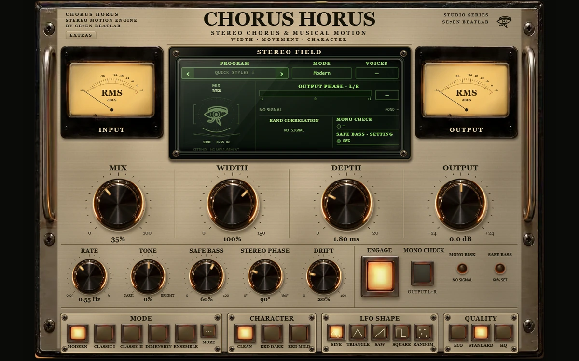
Task: Click the Output gain knob
Action: pos(460,204)
